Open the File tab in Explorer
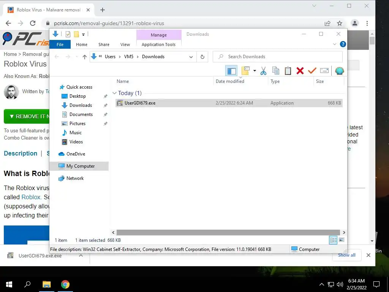This screenshot has width=389, height=292. click(x=60, y=44)
